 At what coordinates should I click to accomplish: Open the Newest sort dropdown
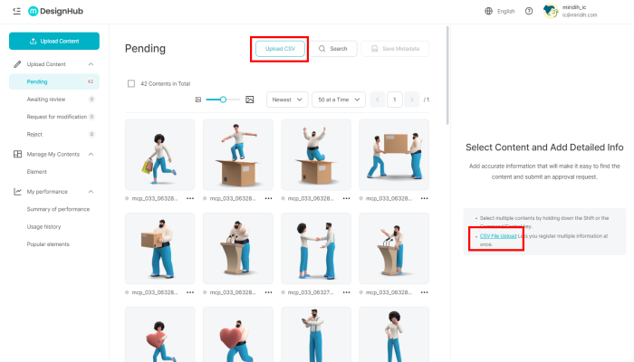point(286,99)
